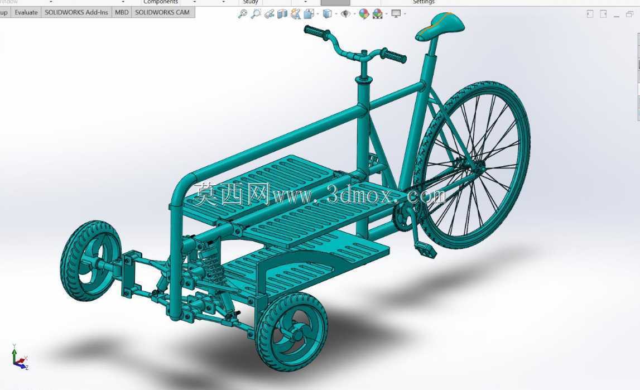Image resolution: width=640 pixels, height=390 pixels.
Task: Click Zoom to Area icon
Action: tap(256, 15)
